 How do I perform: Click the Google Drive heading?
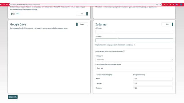point(18,24)
